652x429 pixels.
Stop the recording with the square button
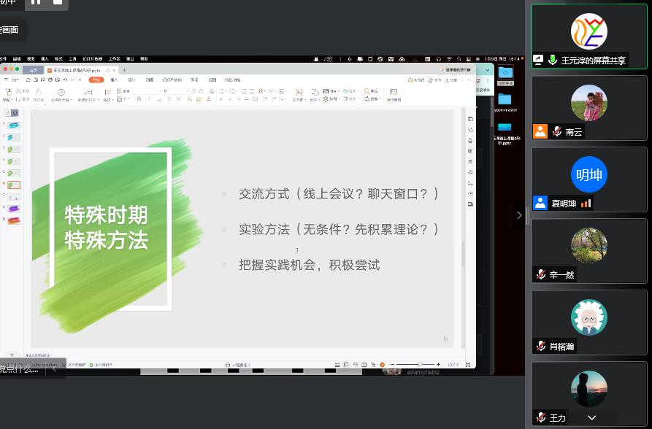point(58,2)
